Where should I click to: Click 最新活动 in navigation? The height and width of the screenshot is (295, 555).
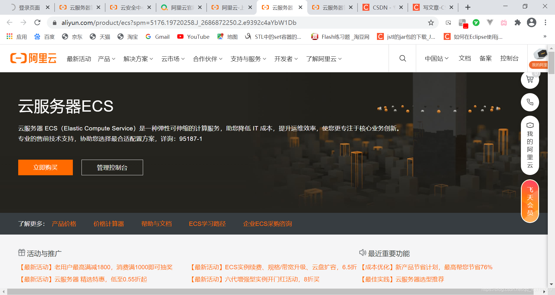(x=79, y=59)
